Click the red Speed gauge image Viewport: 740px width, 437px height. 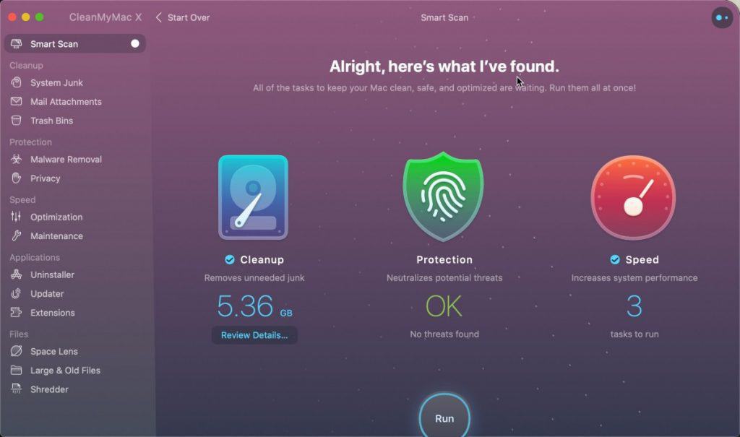633,198
